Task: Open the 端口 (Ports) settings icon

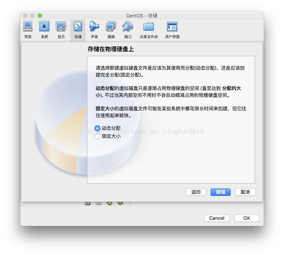Action: [128, 27]
